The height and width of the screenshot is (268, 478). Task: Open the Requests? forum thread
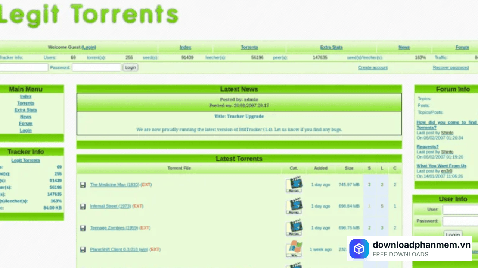[x=427, y=147]
